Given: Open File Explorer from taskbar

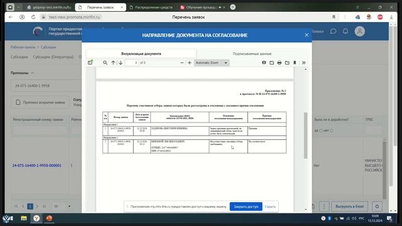Looking at the screenshot, I should click(24, 218).
